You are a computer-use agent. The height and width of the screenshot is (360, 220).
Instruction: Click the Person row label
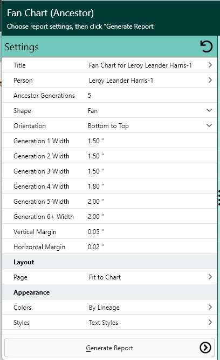tap(23, 81)
